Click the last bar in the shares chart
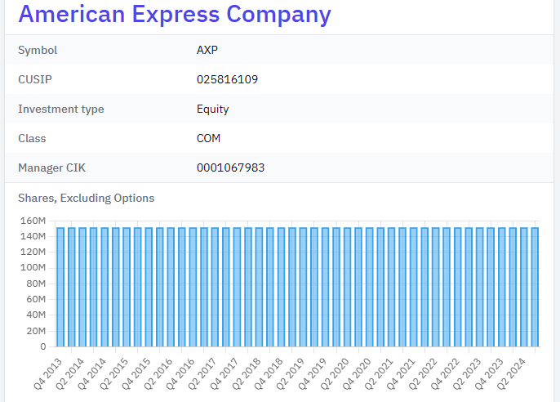This screenshot has height=402, width=560. pyautogui.click(x=535, y=287)
